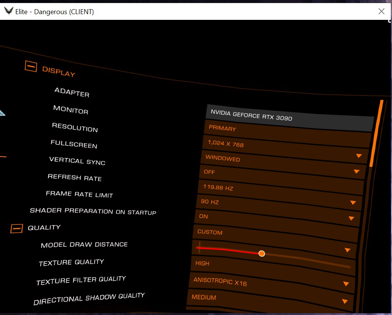392x315 pixels.
Task: Click SHADER PREPARATION ON STARTUP label
Action: point(93,211)
